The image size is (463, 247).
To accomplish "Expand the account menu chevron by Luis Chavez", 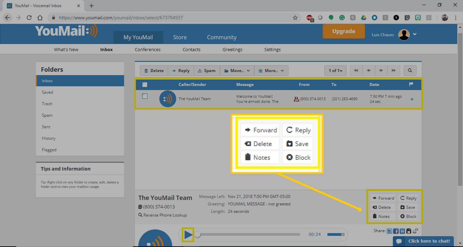I will click(x=415, y=34).
